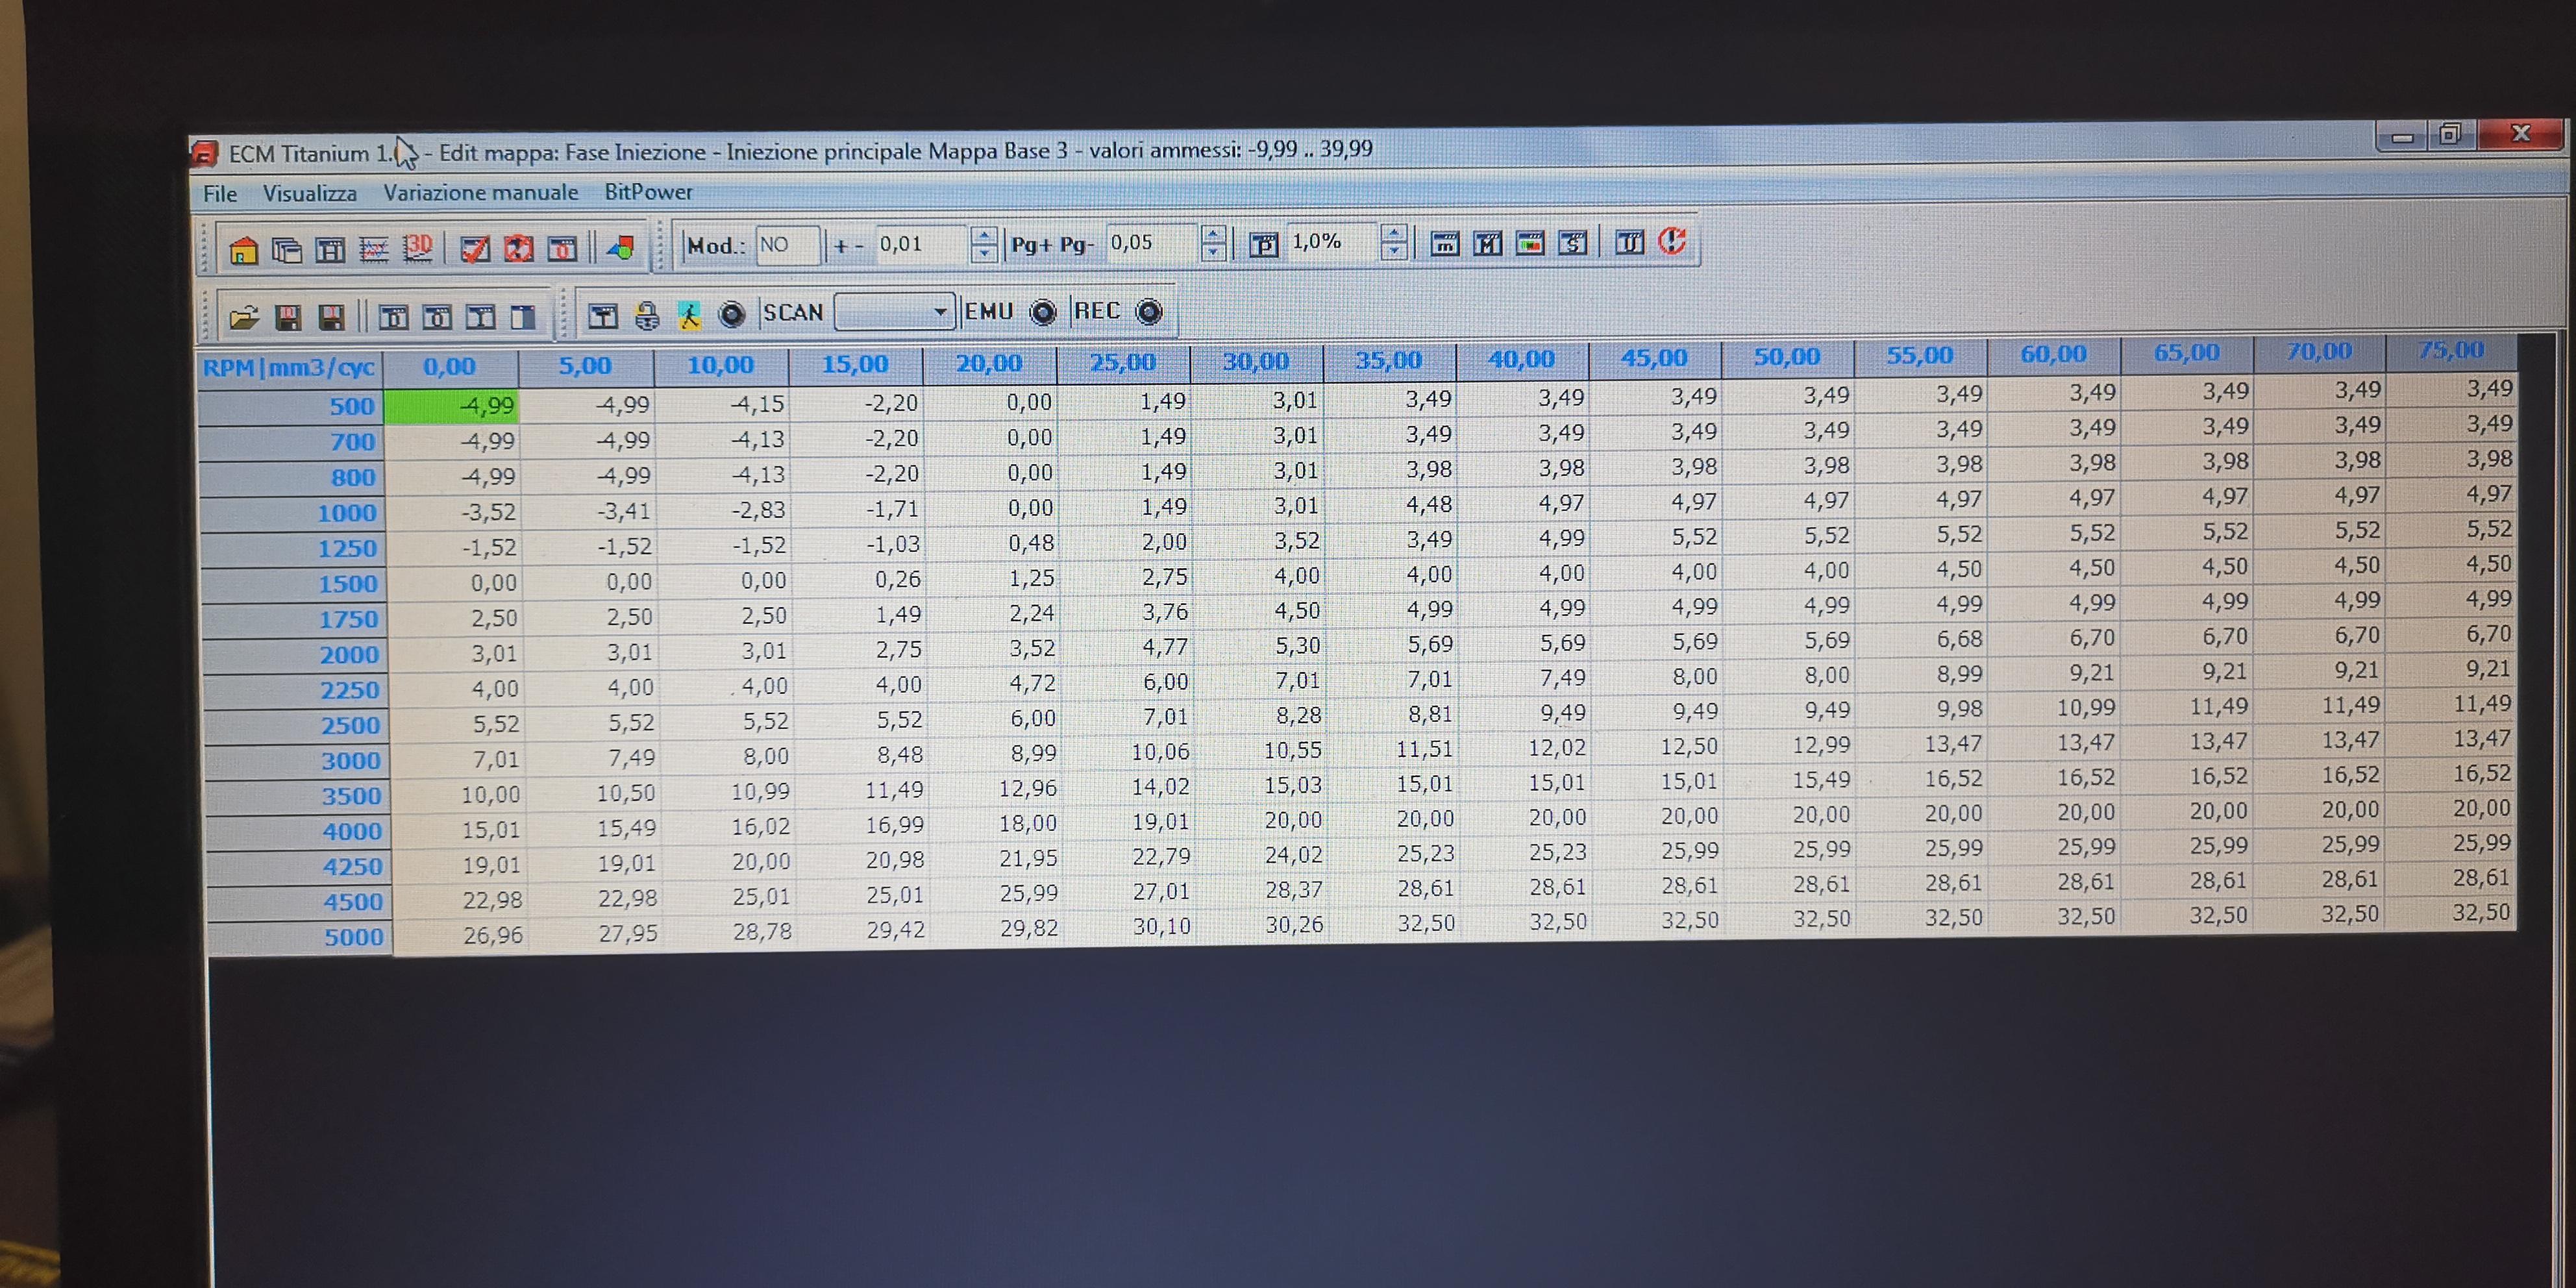The height and width of the screenshot is (1288, 2576).
Task: Click the round button left of SCAN
Action: point(732,315)
